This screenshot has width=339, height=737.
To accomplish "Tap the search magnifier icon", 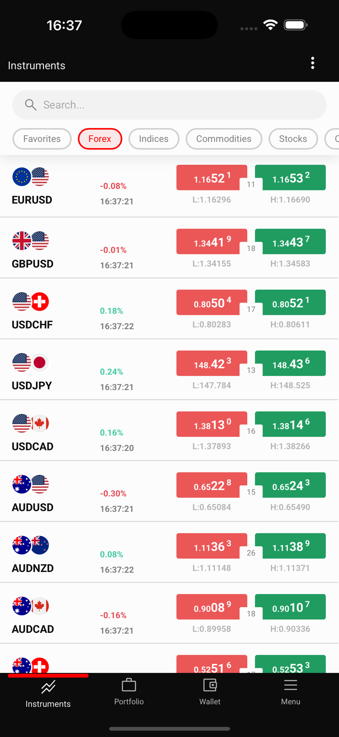I will pyautogui.click(x=31, y=105).
